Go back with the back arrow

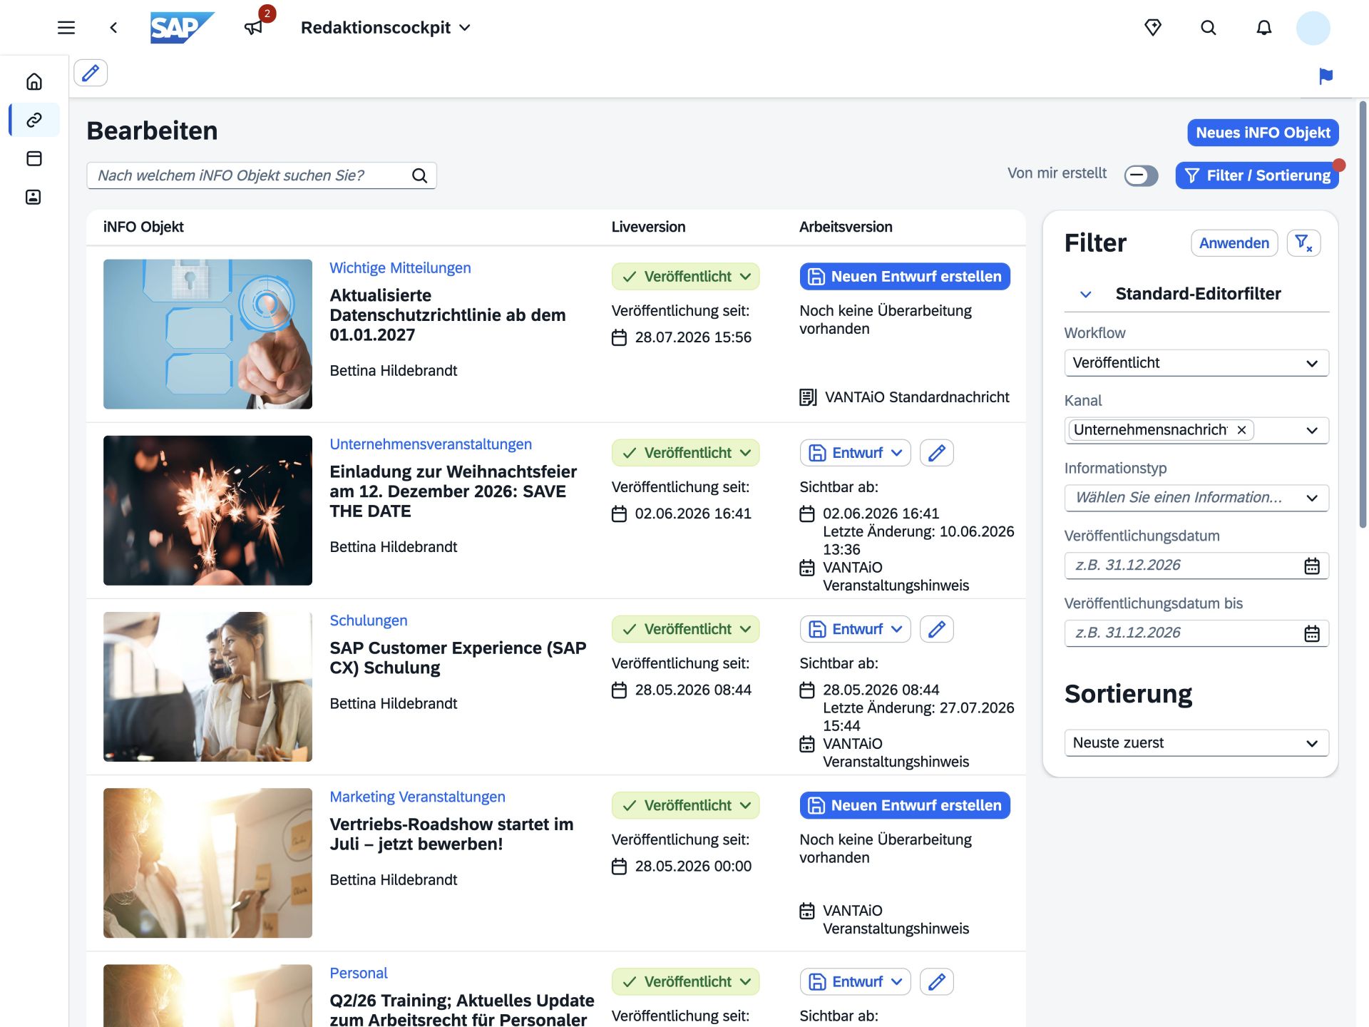[113, 28]
